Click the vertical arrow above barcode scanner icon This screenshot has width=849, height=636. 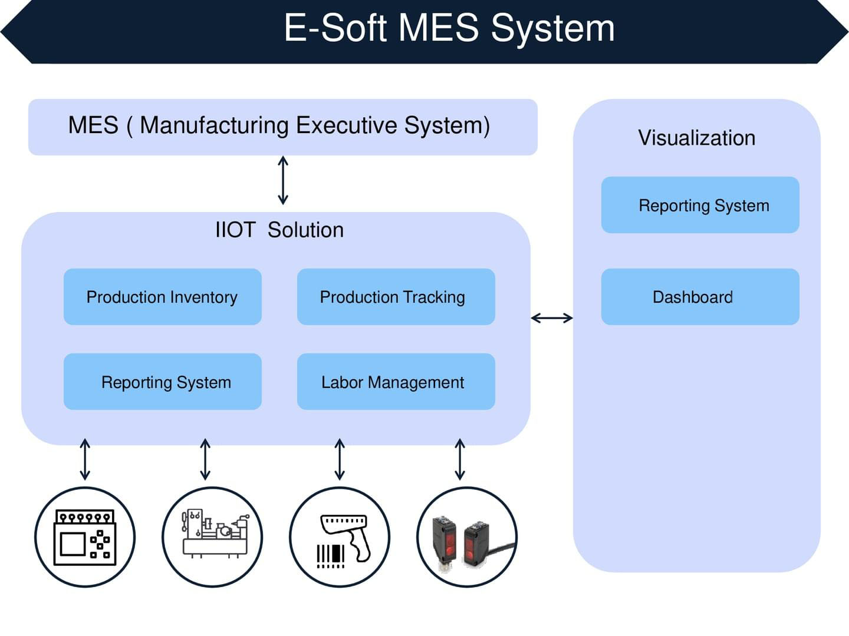340,459
